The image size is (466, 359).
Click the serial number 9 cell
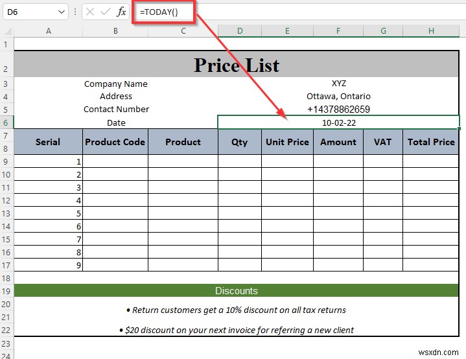(x=48, y=265)
